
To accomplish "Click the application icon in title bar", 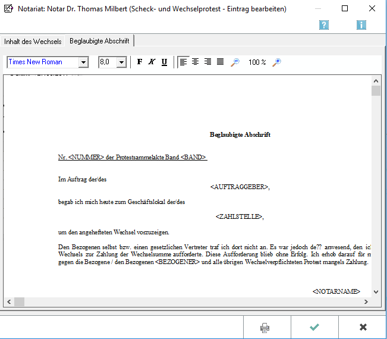I will tap(9, 9).
